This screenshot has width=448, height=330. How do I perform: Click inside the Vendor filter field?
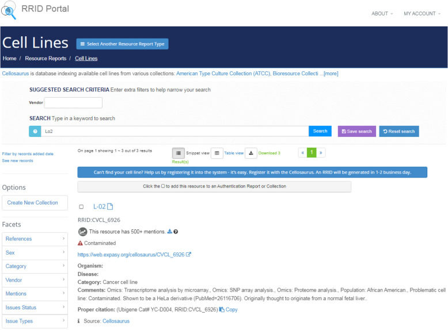coord(73,102)
